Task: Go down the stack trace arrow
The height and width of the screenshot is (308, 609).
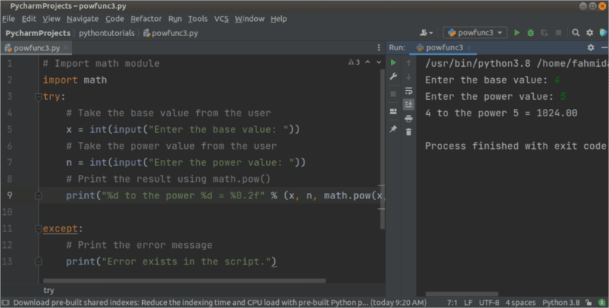Action: tap(408, 77)
